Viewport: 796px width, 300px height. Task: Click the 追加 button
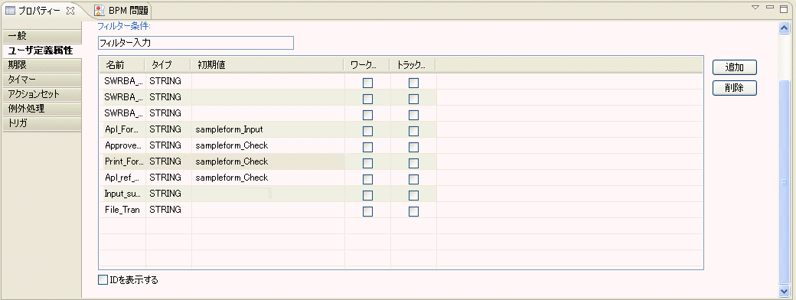735,67
